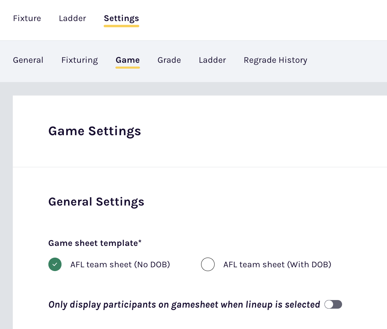Switch to the Ladder settings sub-tab

coord(212,60)
